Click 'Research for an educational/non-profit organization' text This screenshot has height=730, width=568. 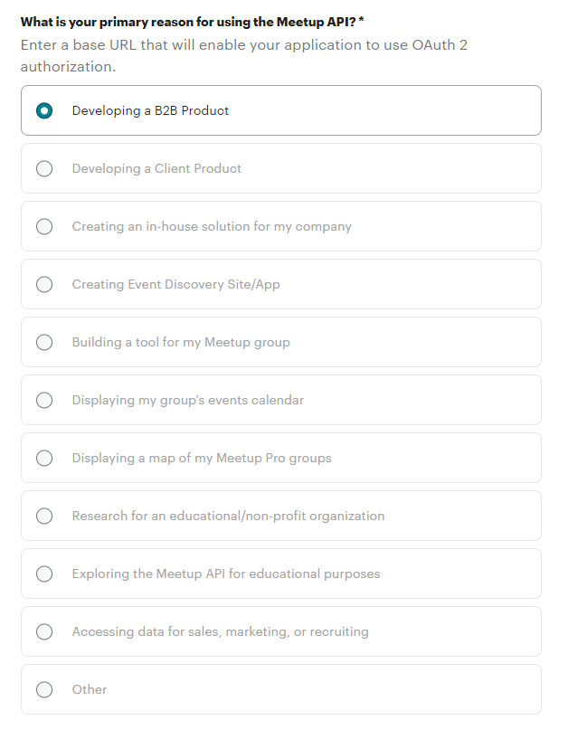[x=228, y=516]
